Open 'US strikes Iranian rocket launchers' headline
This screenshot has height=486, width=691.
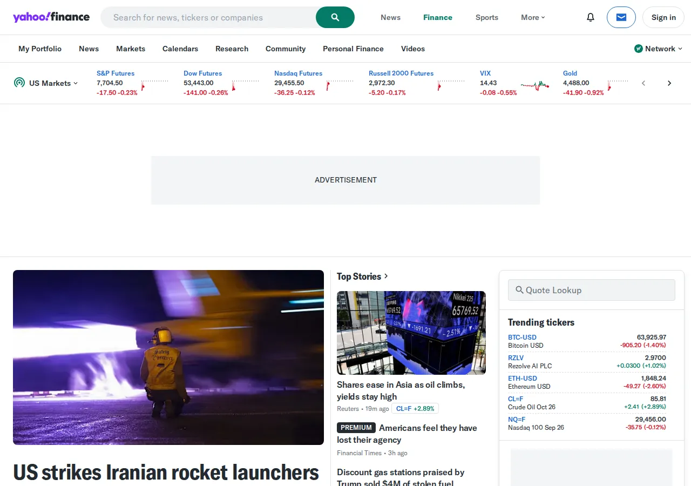(x=166, y=472)
